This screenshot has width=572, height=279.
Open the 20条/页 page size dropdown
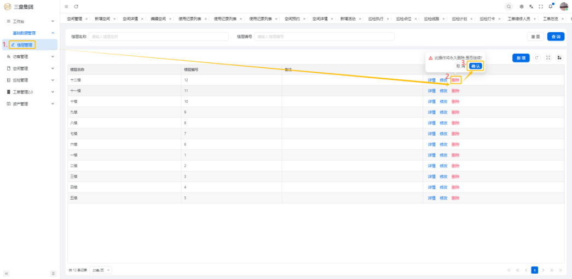(x=101, y=270)
